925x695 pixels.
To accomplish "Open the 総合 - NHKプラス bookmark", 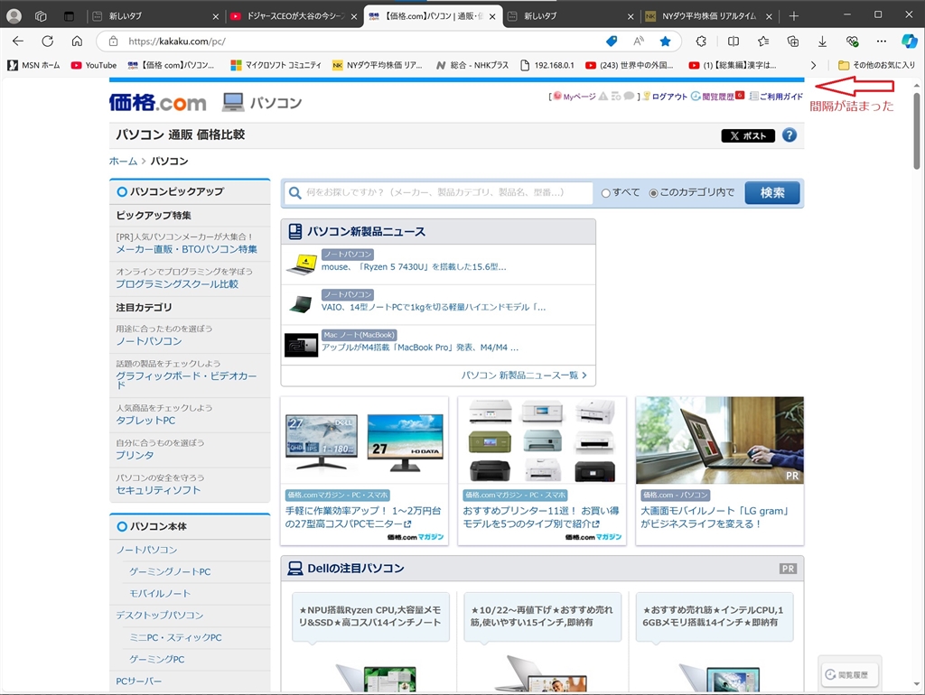I will pyautogui.click(x=472, y=65).
